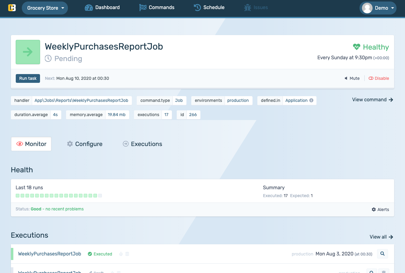The image size is (405, 273).
Task: Disable the WeeklyPurchasesReportJob task
Action: pos(379,78)
